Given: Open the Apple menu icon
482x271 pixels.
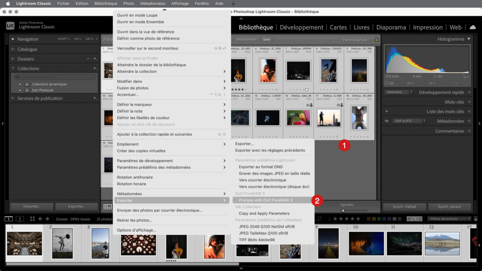Looking at the screenshot, I should pyautogui.click(x=8, y=4).
